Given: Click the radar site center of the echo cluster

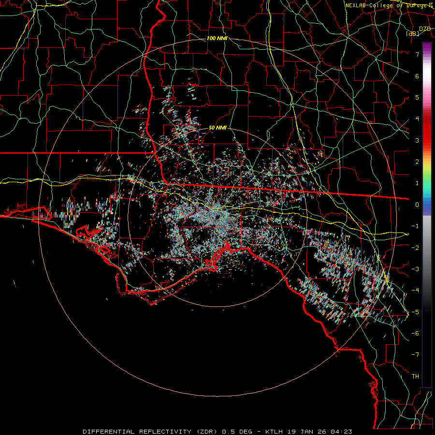Looking at the screenshot, I should click(218, 217).
